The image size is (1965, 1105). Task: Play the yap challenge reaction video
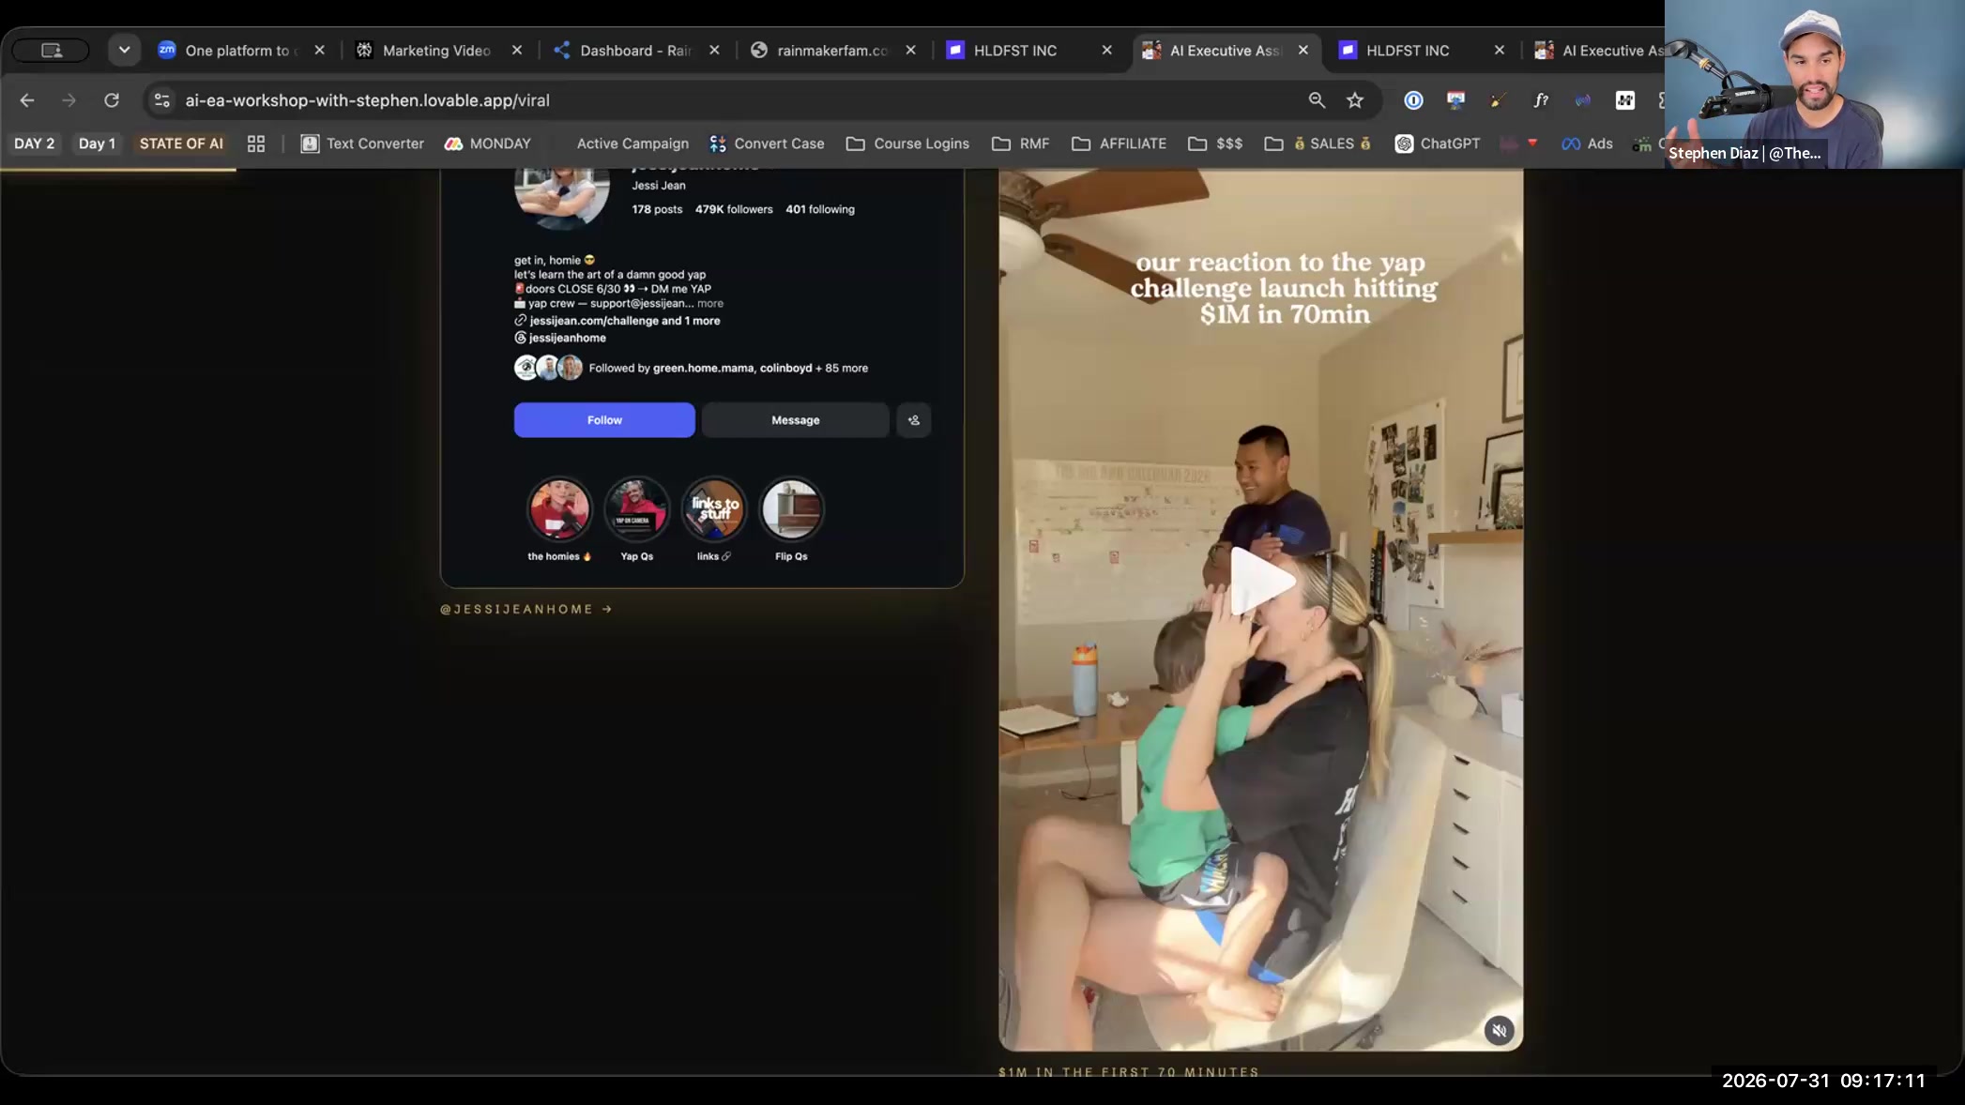pos(1262,583)
